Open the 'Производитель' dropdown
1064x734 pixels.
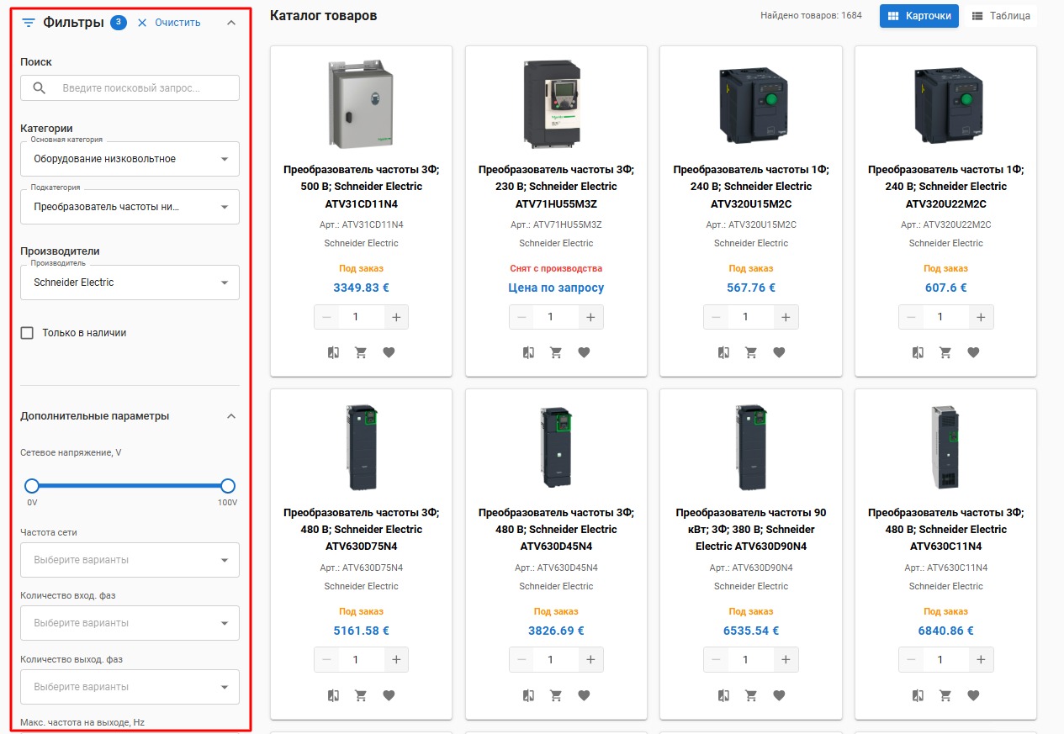(130, 283)
